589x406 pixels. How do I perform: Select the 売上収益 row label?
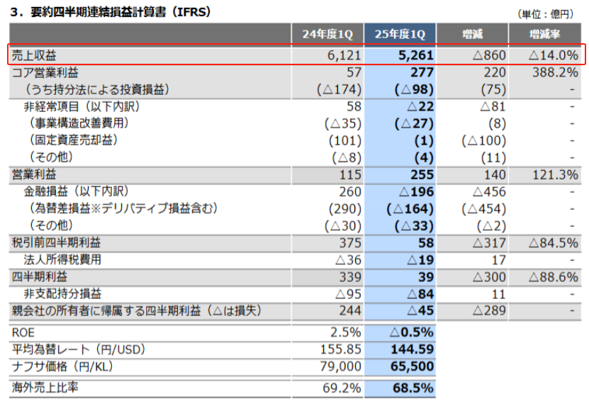coord(34,55)
